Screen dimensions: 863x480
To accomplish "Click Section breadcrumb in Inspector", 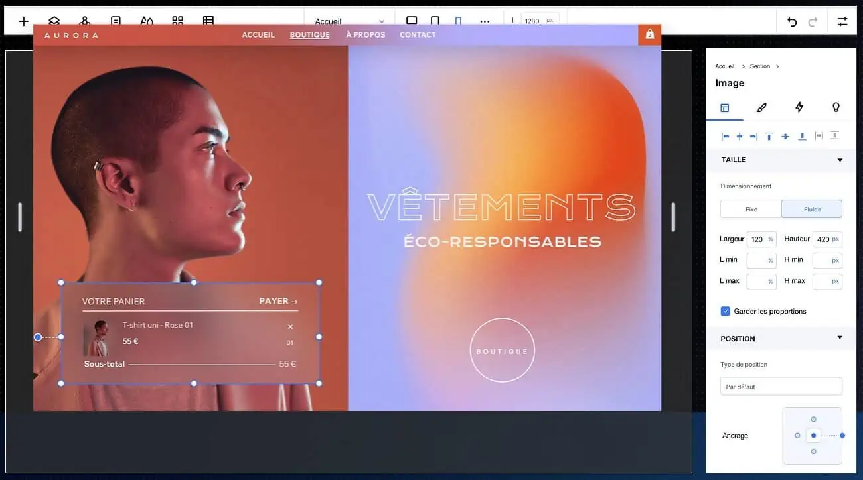I will click(x=760, y=66).
